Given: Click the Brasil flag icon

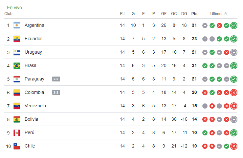Looking at the screenshot, I should tap(17, 65).
